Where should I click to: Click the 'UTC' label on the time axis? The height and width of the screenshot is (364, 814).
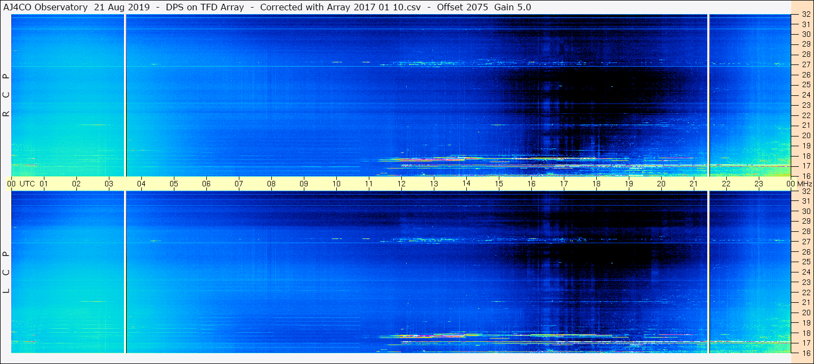27,184
